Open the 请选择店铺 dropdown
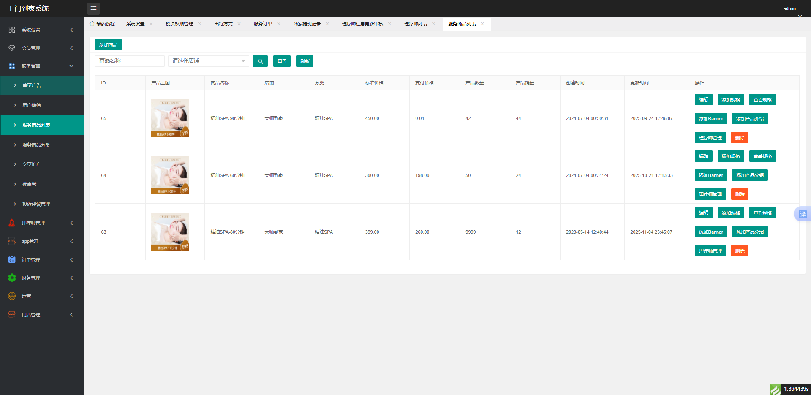The image size is (811, 395). coord(208,61)
